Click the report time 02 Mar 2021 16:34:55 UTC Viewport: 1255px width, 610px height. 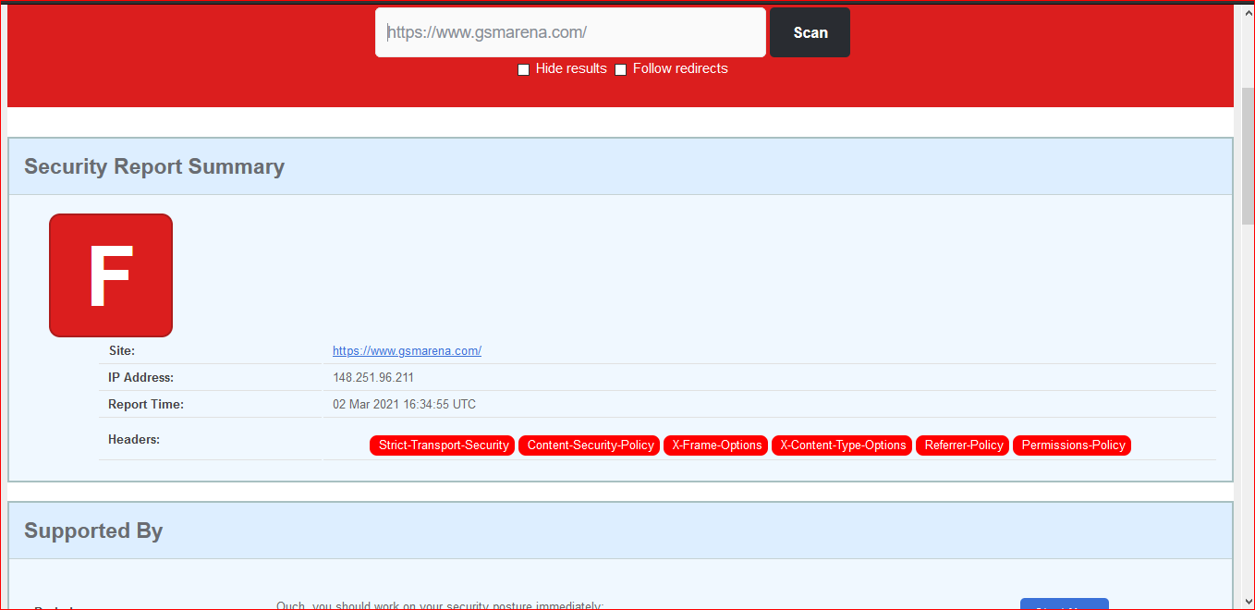tap(404, 405)
